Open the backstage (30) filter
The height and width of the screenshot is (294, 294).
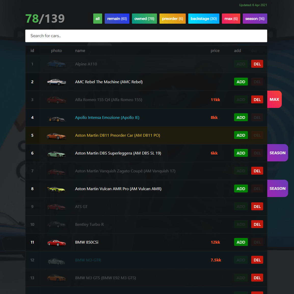204,19
